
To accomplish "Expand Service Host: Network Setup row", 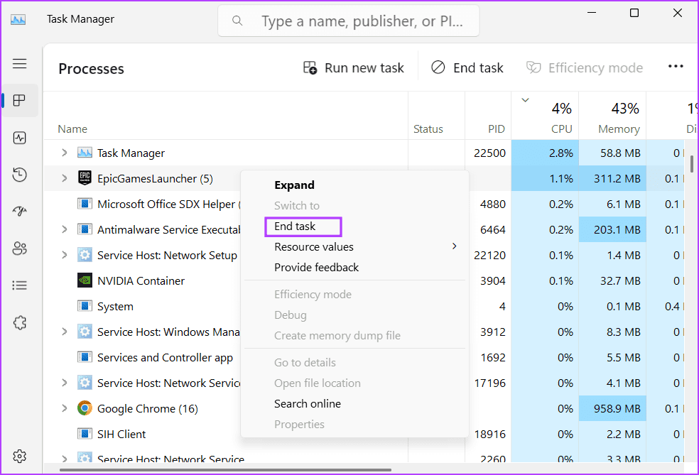I will (64, 254).
